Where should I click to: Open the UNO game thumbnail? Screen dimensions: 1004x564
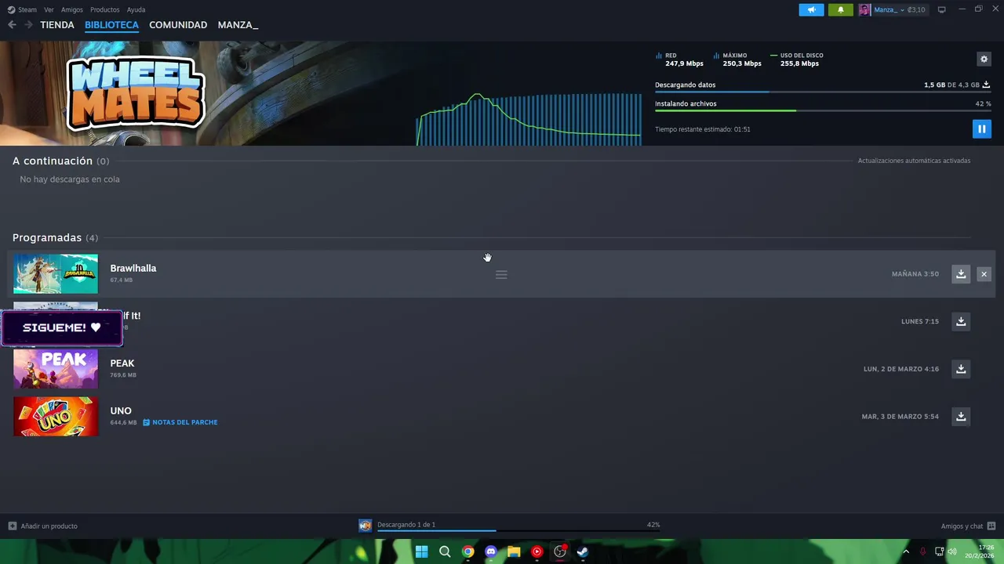point(56,416)
